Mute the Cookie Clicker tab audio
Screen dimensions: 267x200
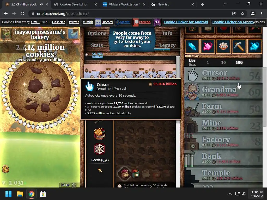tap(41, 4)
